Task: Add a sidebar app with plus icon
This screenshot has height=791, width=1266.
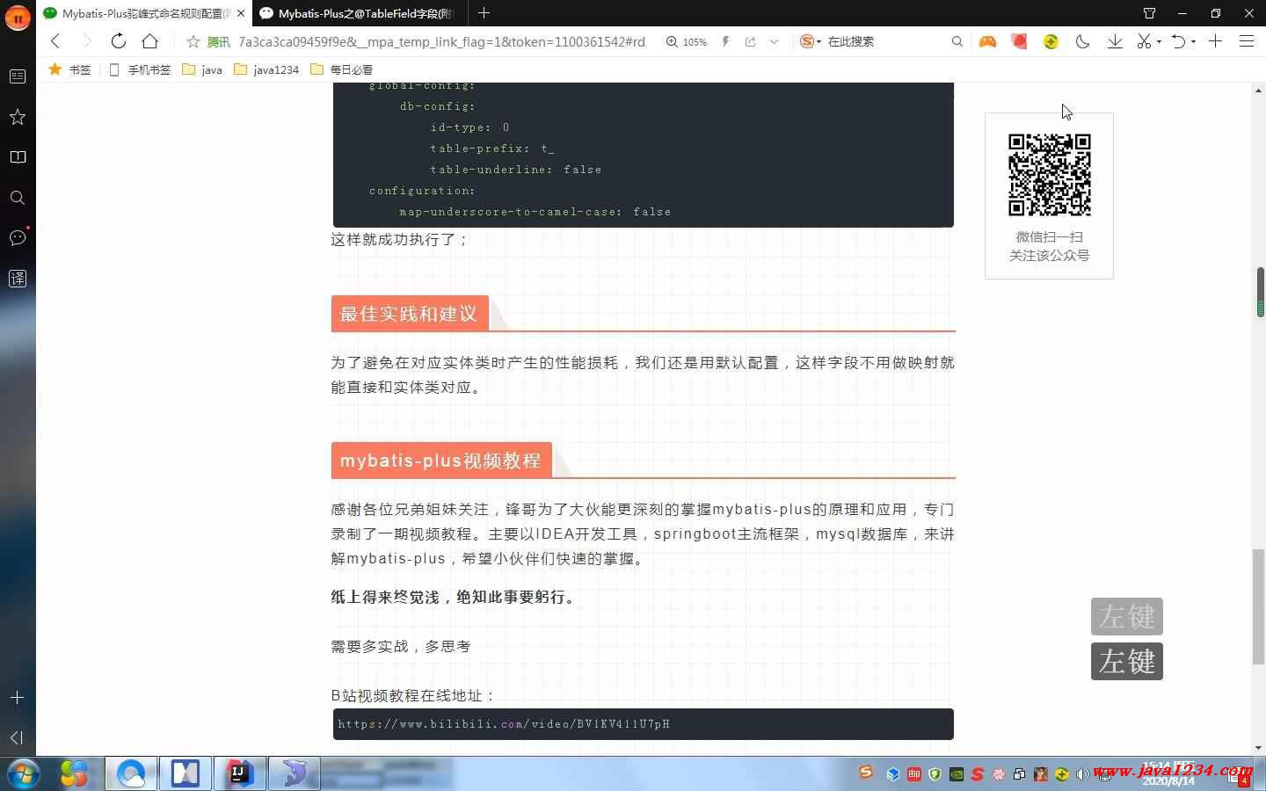Action: coord(18,697)
